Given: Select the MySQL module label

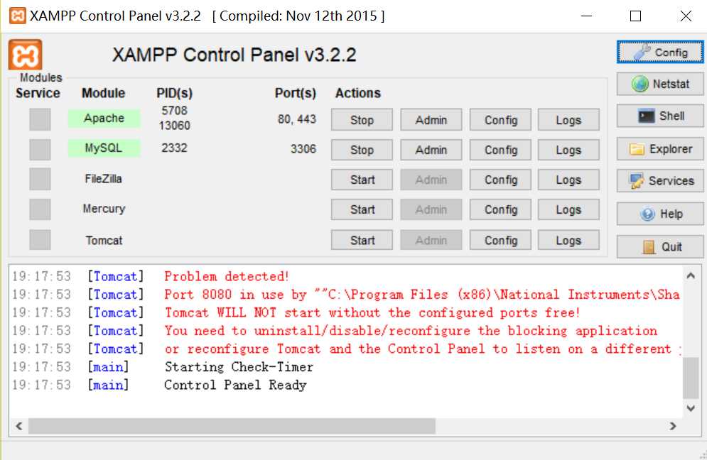Looking at the screenshot, I should coord(104,148).
